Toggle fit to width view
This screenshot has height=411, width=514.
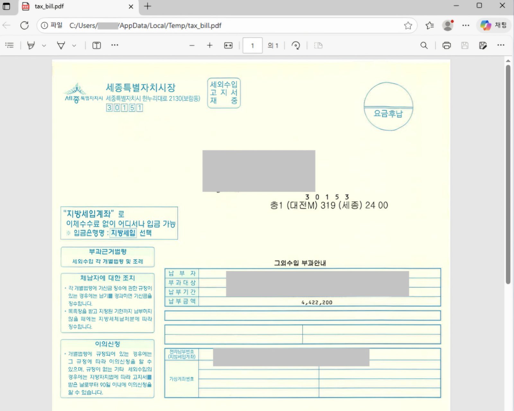coord(228,45)
